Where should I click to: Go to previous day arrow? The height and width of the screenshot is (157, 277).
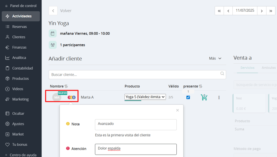pyautogui.click(x=228, y=11)
